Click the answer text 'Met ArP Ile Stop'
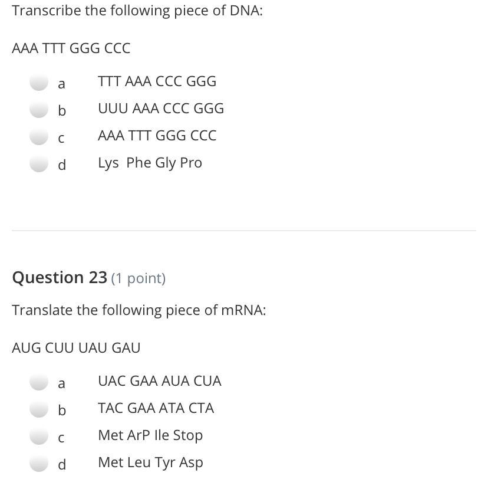Screen dimensions: 488x489 click(150, 435)
